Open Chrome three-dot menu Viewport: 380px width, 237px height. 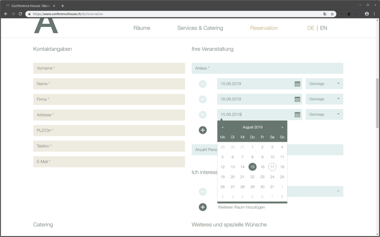[374, 14]
